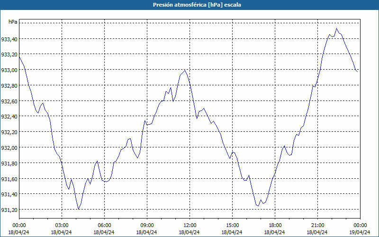
Task: Click the 03:00 18/04/24 time label
Action: (x=62, y=229)
